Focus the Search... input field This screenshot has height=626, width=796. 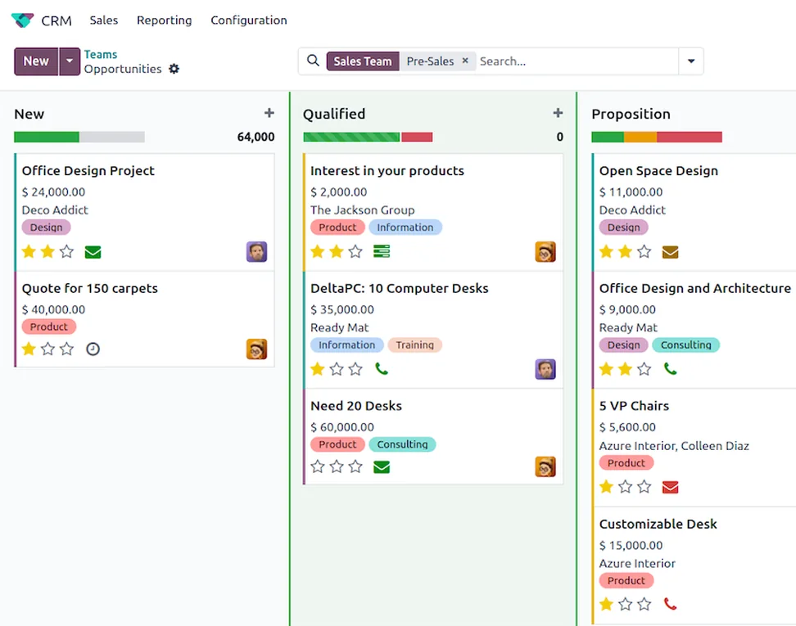pyautogui.click(x=577, y=61)
